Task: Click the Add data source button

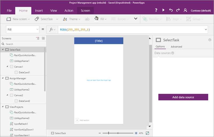Action: (x=183, y=97)
